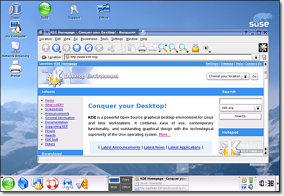Open the Office icon on the desktop
Screen dimensions: 284x196
coord(103,11)
